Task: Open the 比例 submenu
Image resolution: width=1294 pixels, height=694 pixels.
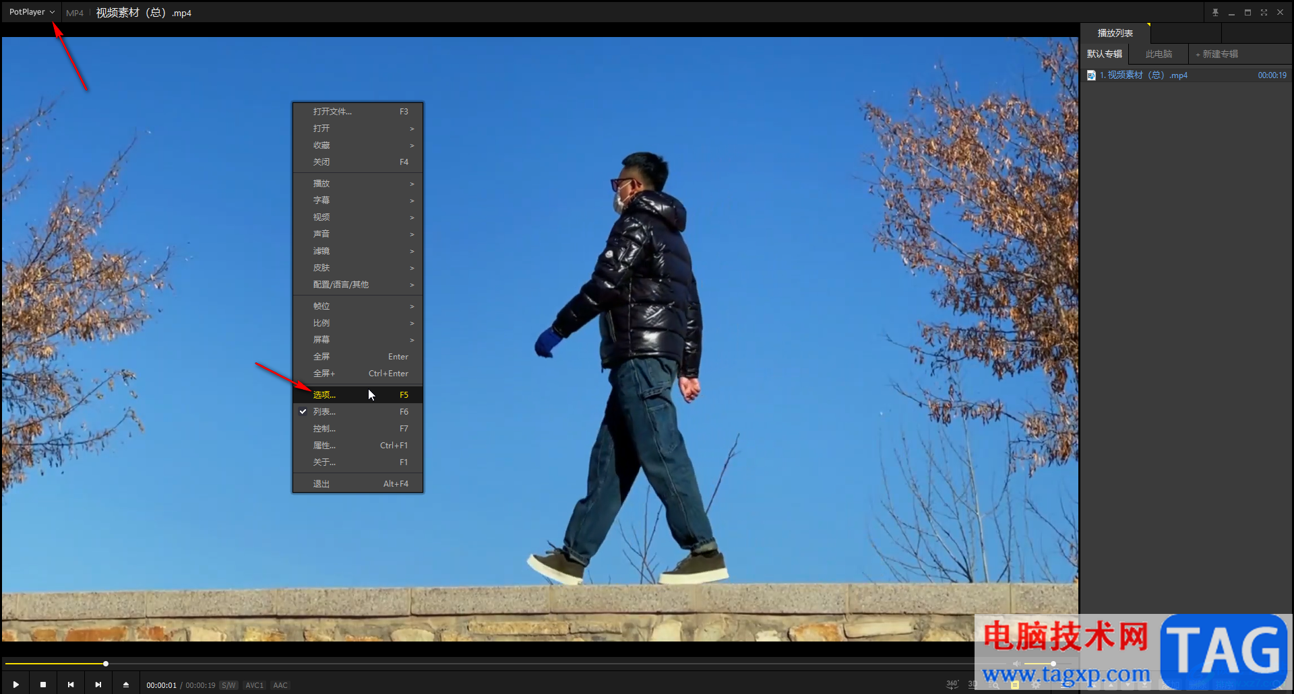Action: (358, 323)
